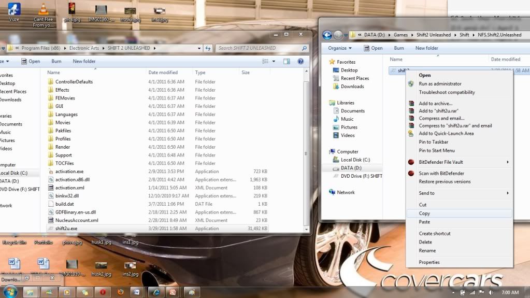Image resolution: width=530 pixels, height=298 pixels.
Task: Open the address bar history dropdown in the left window
Action: tap(199, 48)
